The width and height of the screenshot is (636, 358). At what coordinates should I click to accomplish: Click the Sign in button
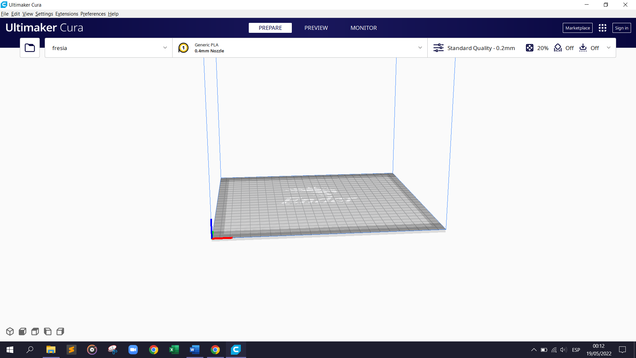(621, 28)
